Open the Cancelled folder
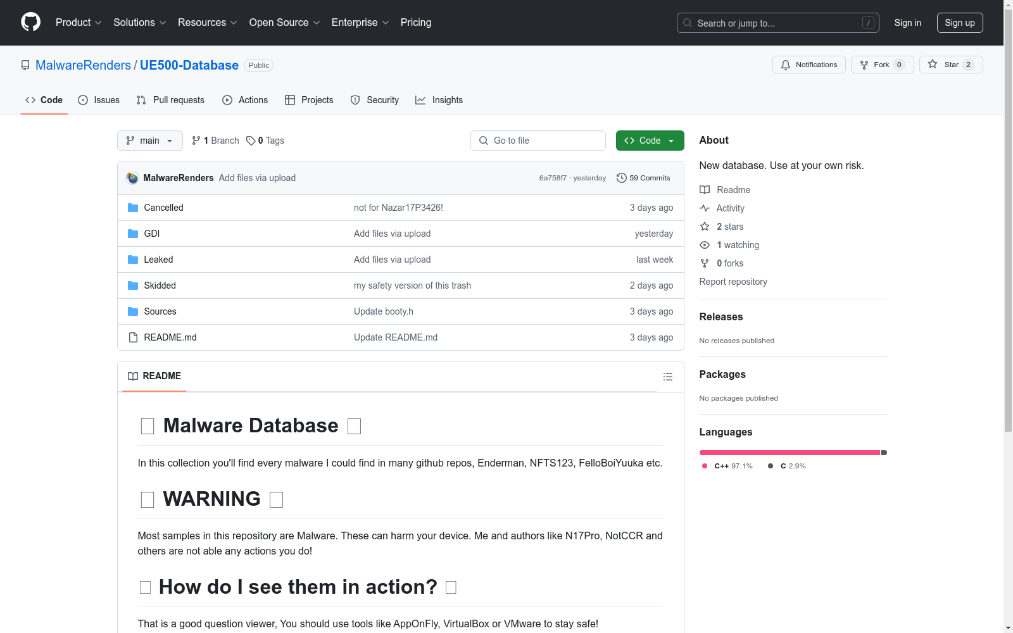This screenshot has height=633, width=1013. 163,208
